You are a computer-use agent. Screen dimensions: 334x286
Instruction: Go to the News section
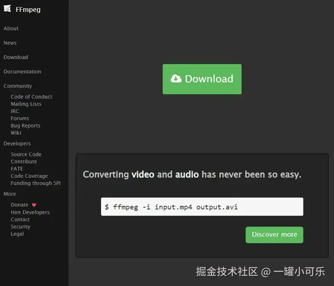coord(10,43)
